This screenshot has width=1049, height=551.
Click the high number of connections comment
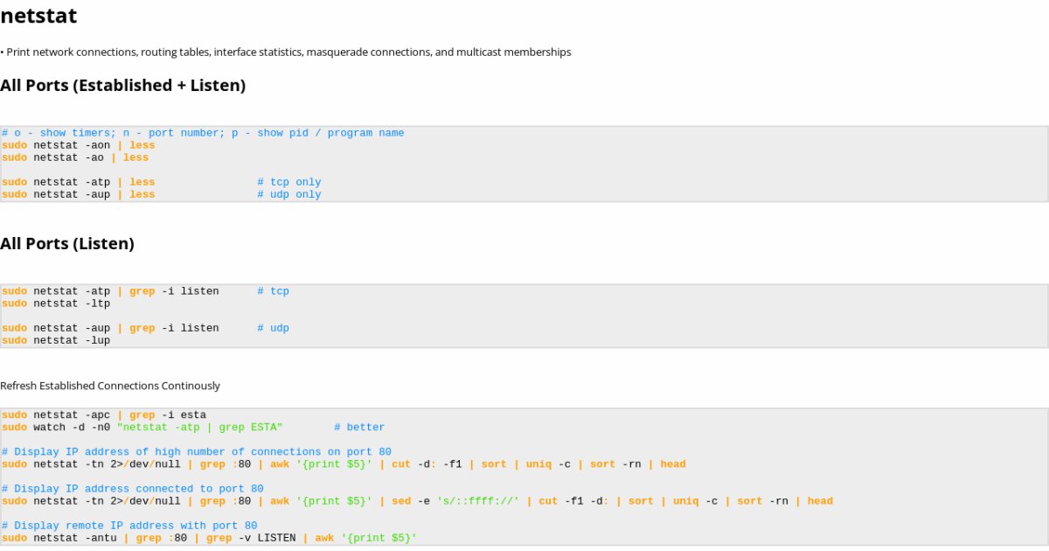click(x=196, y=451)
